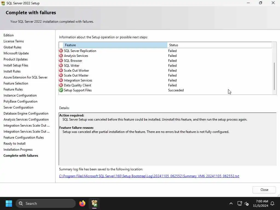The width and height of the screenshot is (280, 210).
Task: Click the Close button
Action: (264, 190)
